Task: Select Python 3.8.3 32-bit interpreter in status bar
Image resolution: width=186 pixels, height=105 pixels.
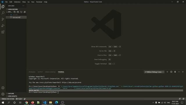Action: (x=8, y=99)
